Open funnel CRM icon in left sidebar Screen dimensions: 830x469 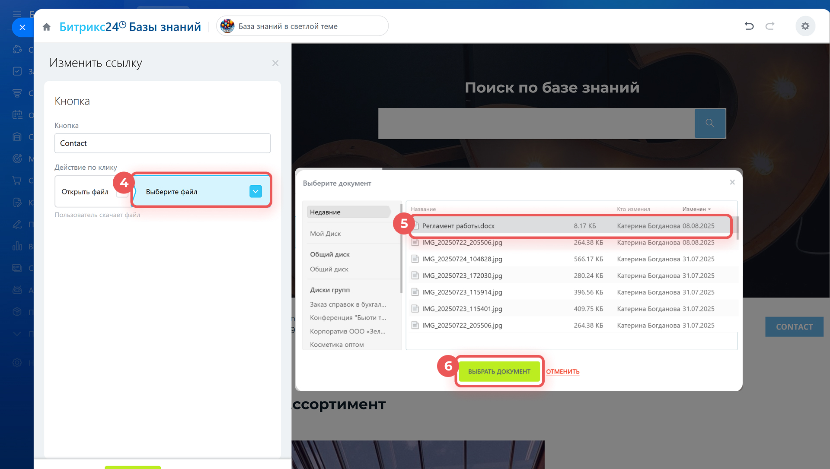17,93
